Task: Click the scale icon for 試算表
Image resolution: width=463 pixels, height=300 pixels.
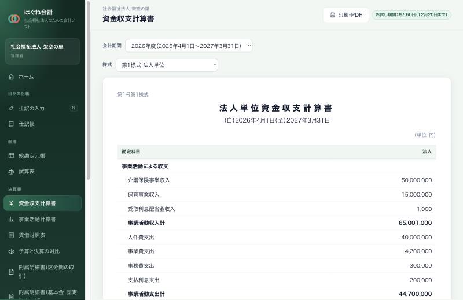Action: pyautogui.click(x=11, y=171)
